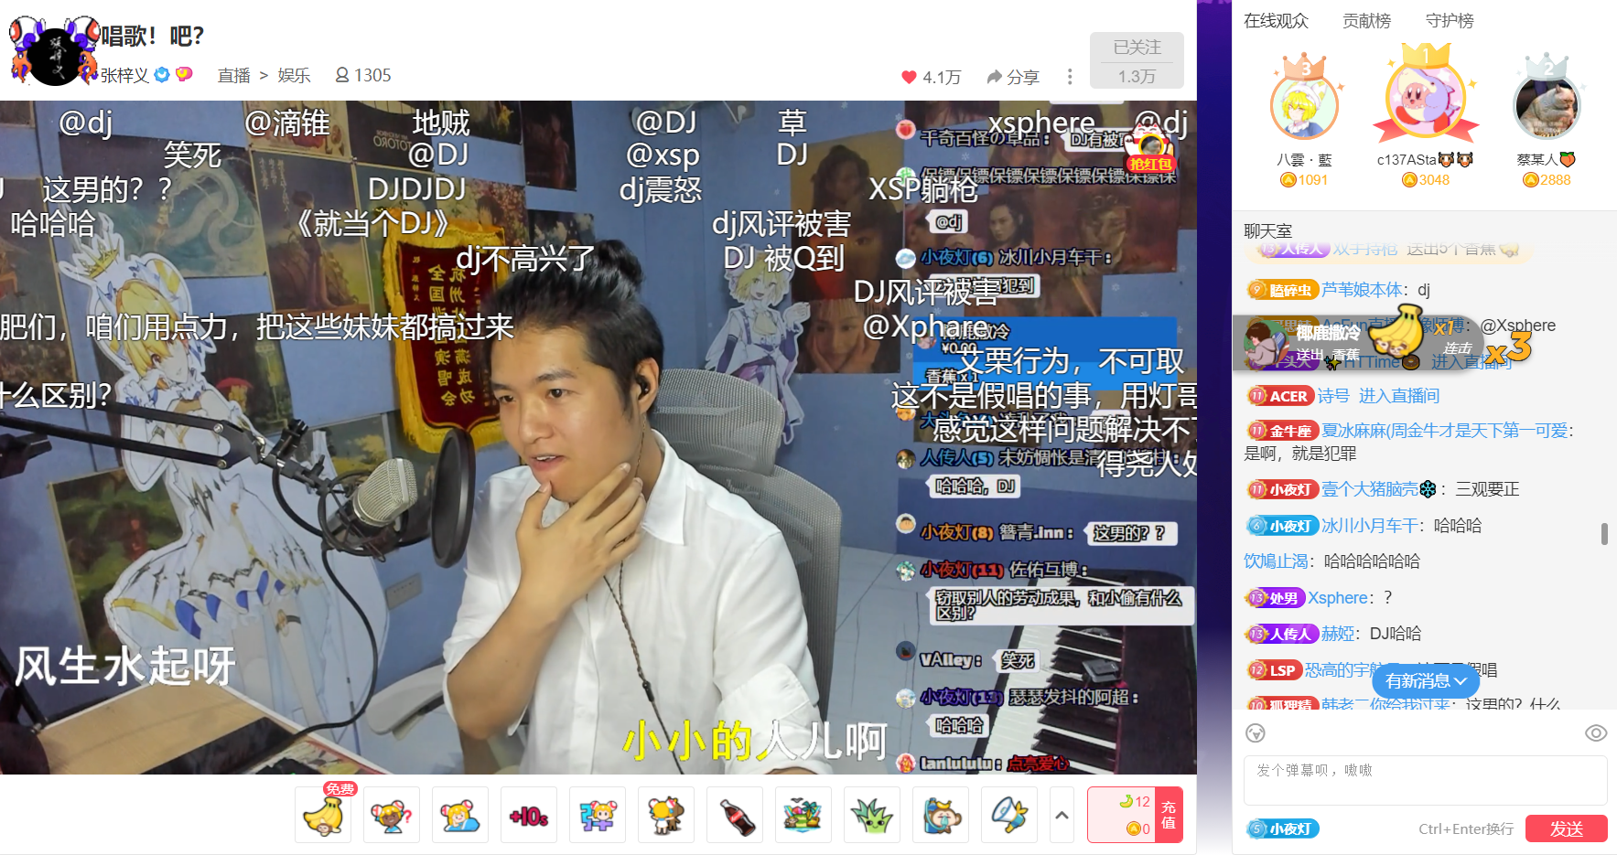Click username 芦苇娘本体 in chat

click(x=1362, y=290)
